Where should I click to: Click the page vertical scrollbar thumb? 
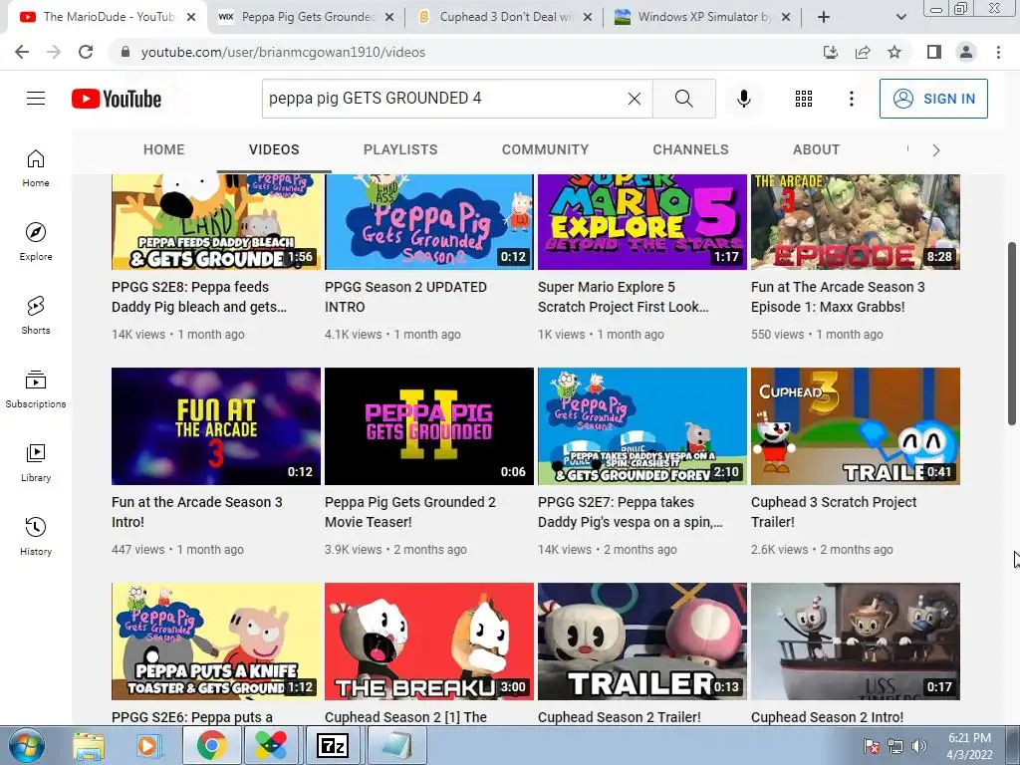coord(1012,334)
